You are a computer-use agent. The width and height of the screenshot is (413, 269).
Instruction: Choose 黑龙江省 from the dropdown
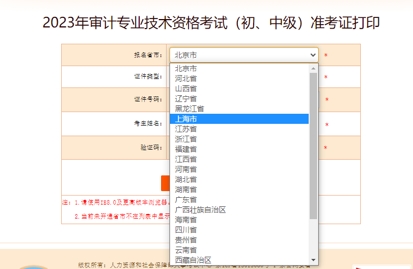click(239, 109)
